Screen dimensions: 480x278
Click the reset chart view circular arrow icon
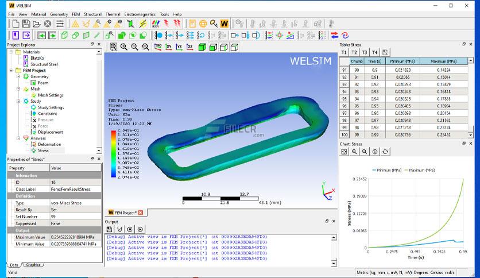pyautogui.click(x=385, y=152)
